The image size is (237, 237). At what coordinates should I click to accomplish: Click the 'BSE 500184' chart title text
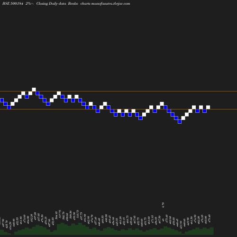click(x=13, y=3)
